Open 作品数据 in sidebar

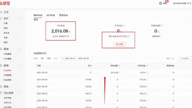tap(7, 75)
